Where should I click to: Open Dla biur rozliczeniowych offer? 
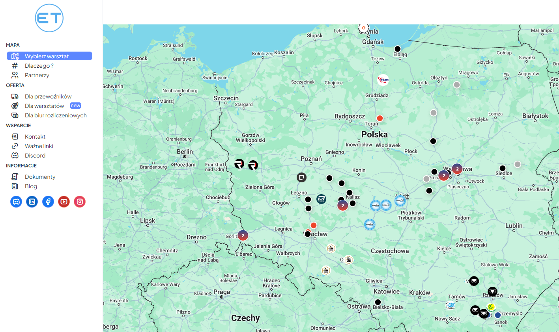pyautogui.click(x=56, y=115)
